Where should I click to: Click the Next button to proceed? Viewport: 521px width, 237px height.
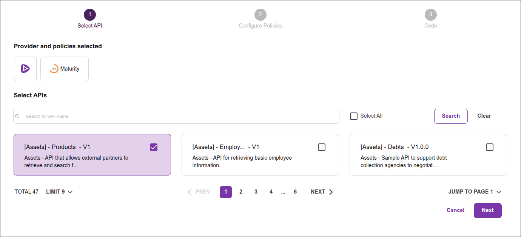click(487, 210)
